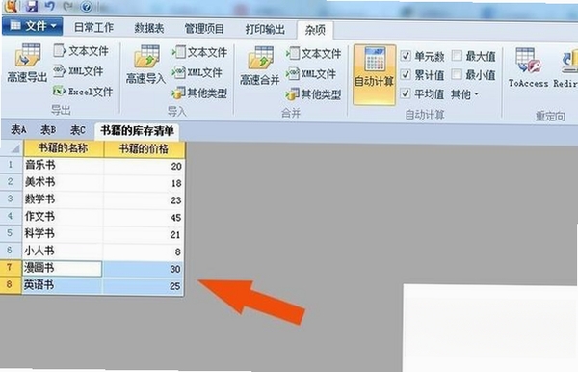
Task: Switch to the 数据表 ribbon tab
Action: coord(149,28)
